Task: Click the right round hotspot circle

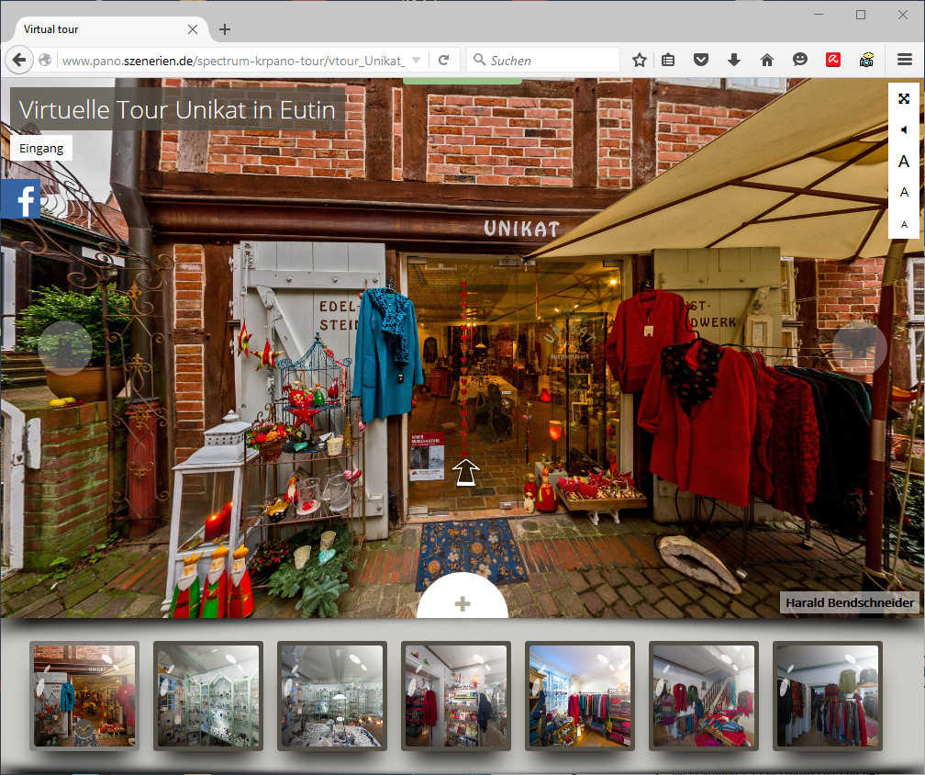Action: click(859, 348)
